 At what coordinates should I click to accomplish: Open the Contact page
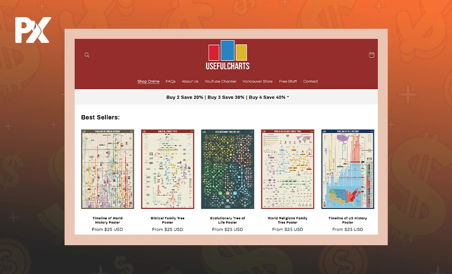coord(310,81)
